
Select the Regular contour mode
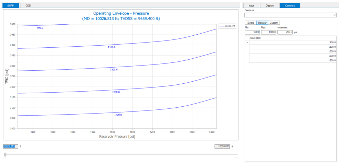coord(262,23)
